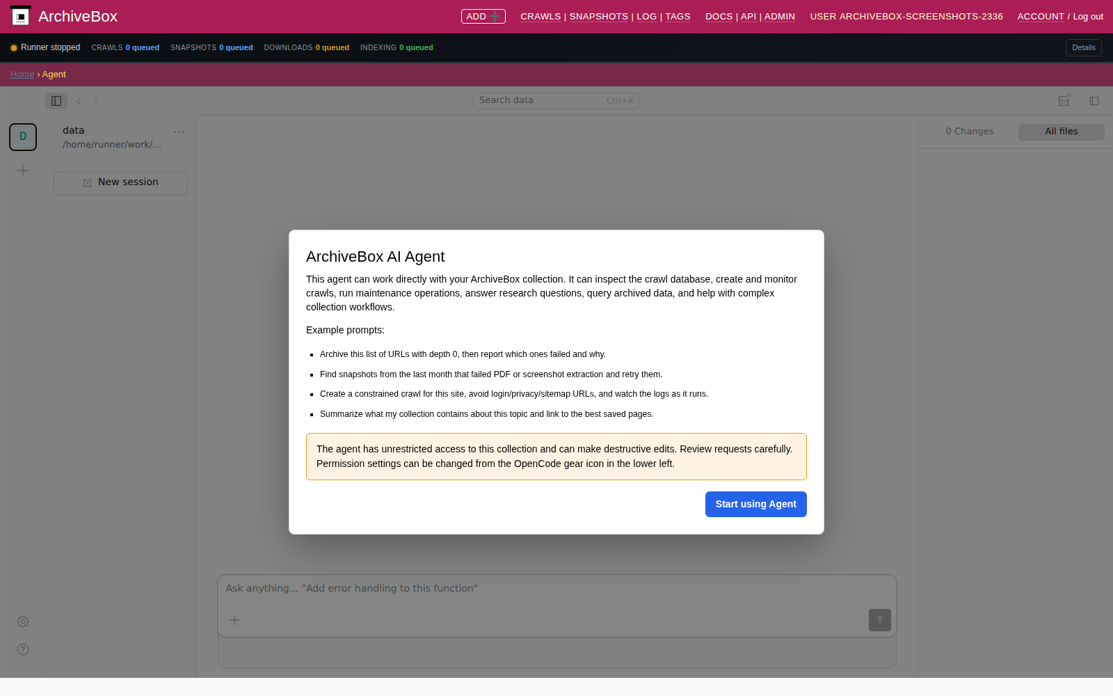Open the LOG page
This screenshot has height=696, width=1113.
[647, 17]
